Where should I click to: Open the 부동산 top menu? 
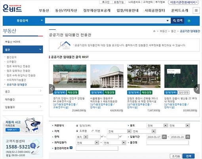pyautogui.click(x=44, y=10)
